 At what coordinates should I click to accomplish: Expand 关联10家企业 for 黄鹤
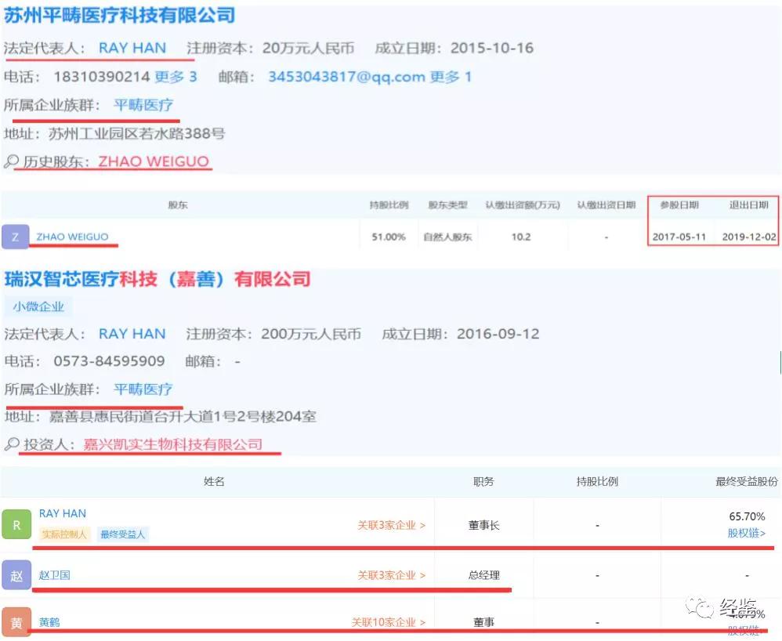pyautogui.click(x=385, y=622)
